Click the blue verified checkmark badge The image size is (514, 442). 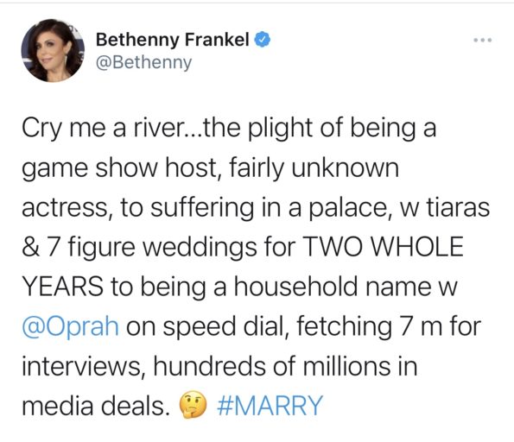click(x=263, y=40)
